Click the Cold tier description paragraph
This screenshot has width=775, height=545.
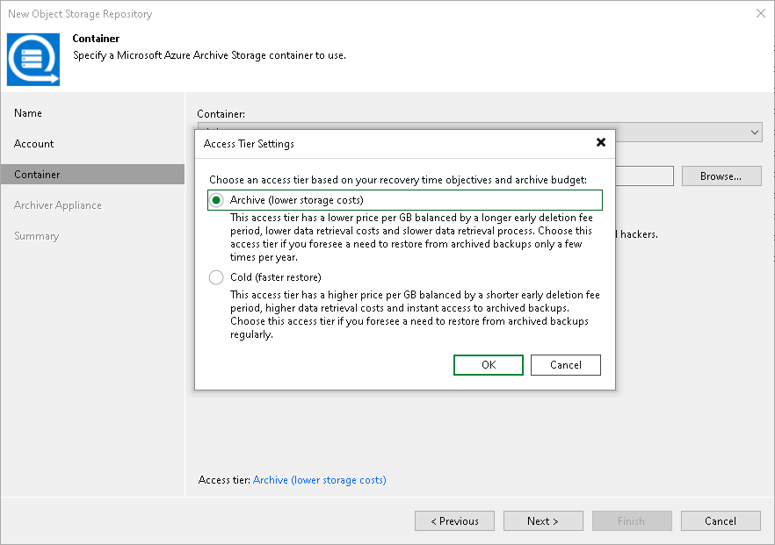click(415, 314)
